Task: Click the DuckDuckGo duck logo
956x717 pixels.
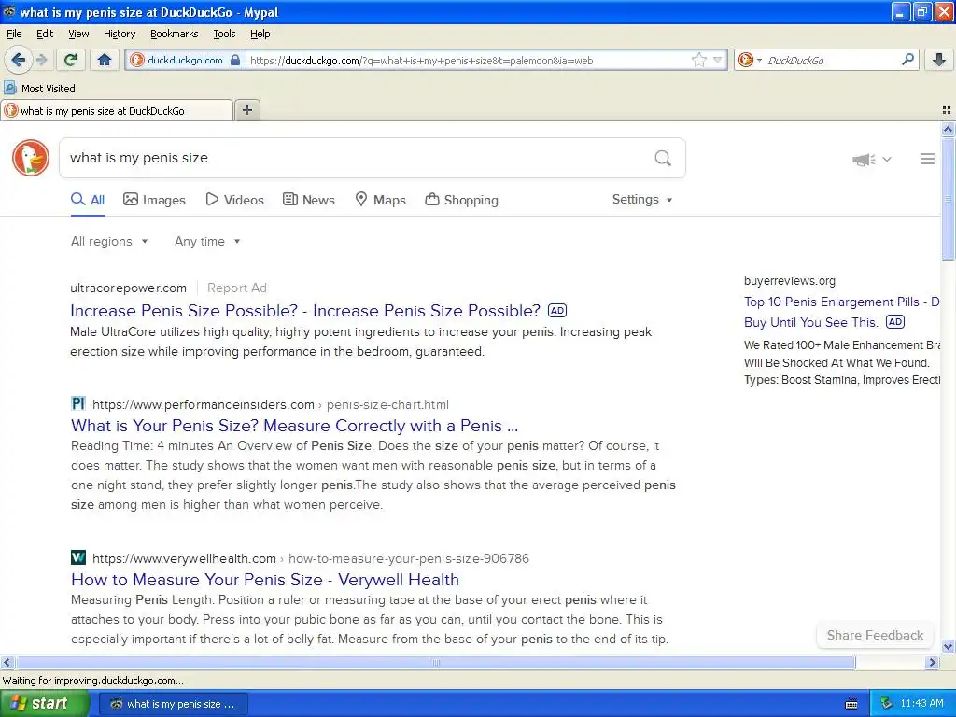Action: tap(31, 158)
